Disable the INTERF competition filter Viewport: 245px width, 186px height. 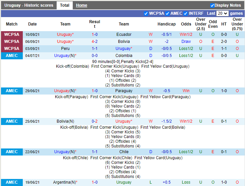(185, 13)
